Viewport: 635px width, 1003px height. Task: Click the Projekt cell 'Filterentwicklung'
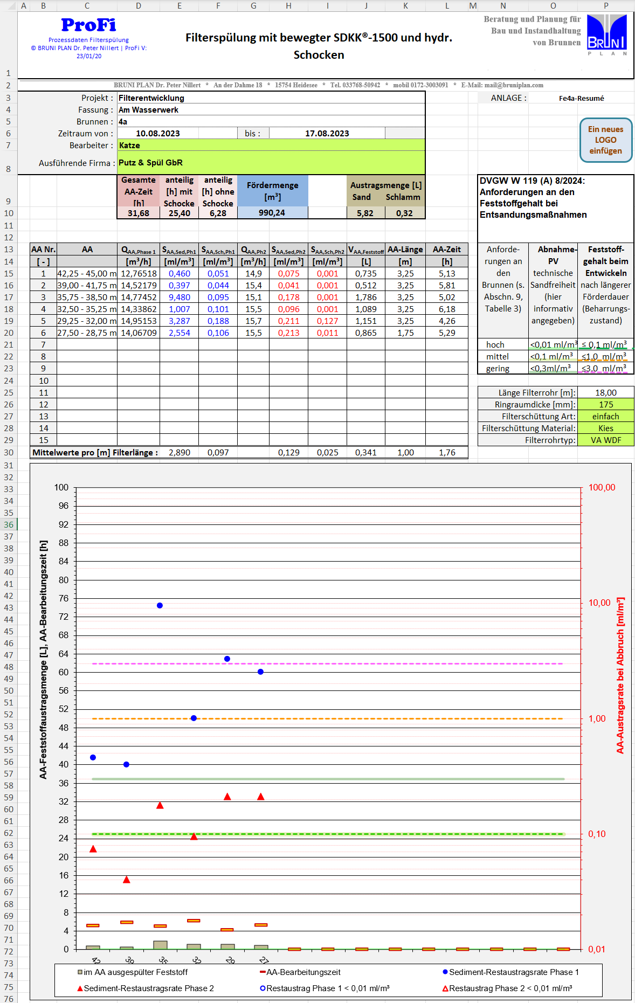point(271,98)
